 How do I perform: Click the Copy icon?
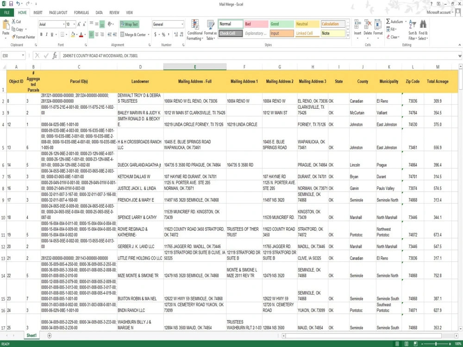(x=13, y=29)
